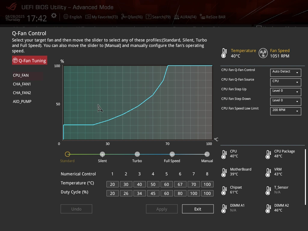The width and height of the screenshot is (308, 231).
Task: Click the Duty Cycle field for point 8
Action: click(207, 193)
